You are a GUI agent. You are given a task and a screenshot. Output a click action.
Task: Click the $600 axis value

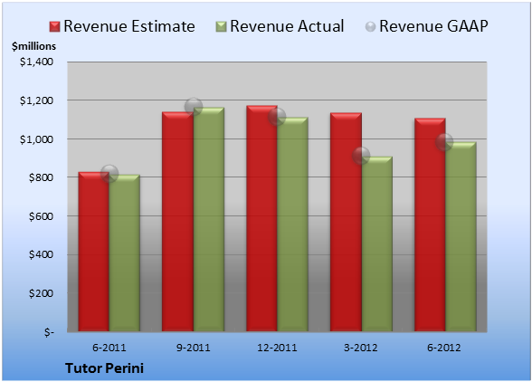pyautogui.click(x=41, y=216)
